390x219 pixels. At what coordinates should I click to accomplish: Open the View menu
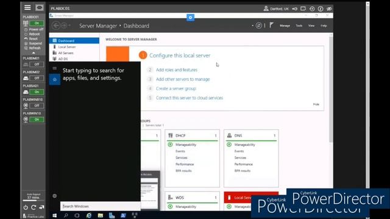(311, 26)
